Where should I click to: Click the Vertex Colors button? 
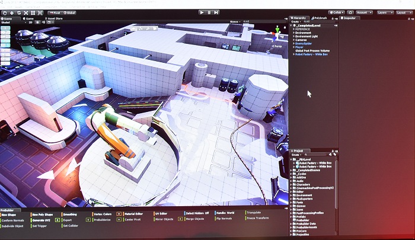pos(103,214)
